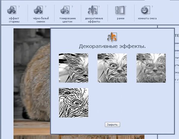Select the рамки frames icon
Image resolution: width=179 pixels, height=139 pixels.
tap(120, 10)
